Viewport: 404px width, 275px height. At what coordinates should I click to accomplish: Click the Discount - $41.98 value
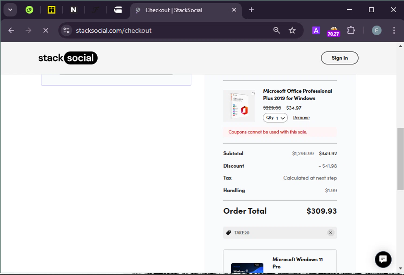[x=328, y=166]
